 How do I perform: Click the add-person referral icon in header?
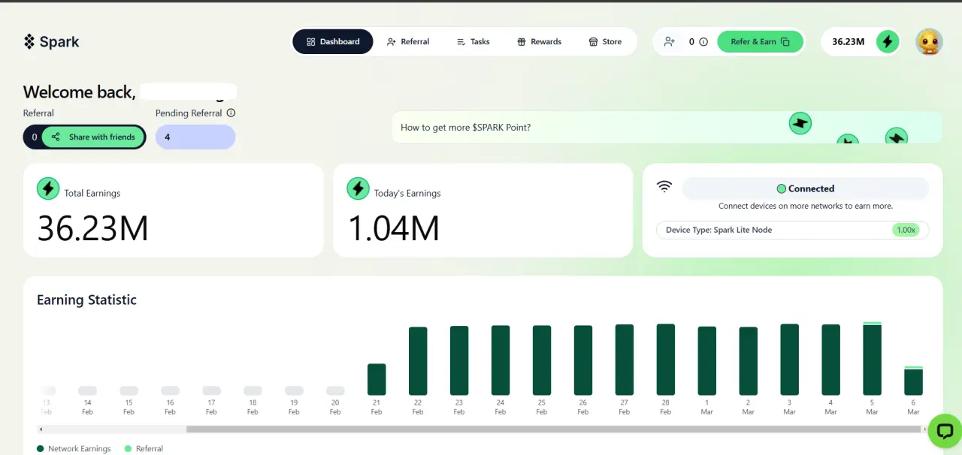coord(670,41)
